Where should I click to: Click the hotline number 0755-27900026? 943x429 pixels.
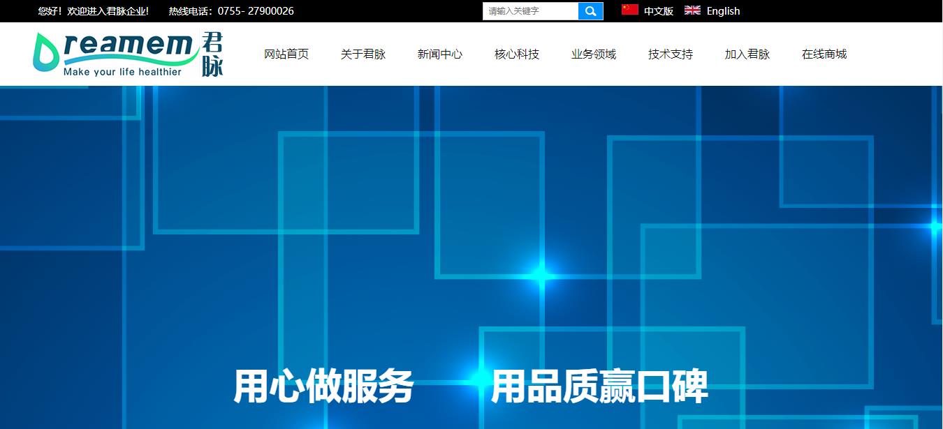click(255, 11)
